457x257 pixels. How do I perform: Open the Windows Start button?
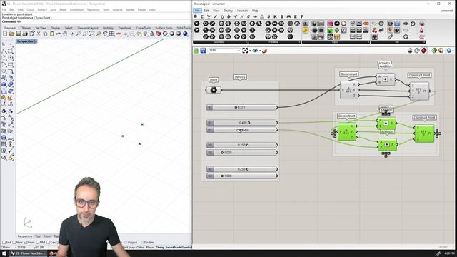[x=4, y=253]
